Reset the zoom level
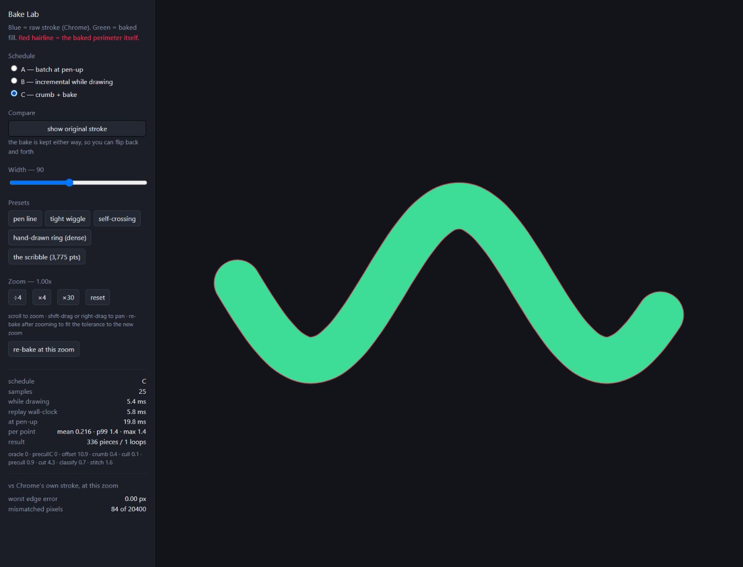 pyautogui.click(x=98, y=297)
